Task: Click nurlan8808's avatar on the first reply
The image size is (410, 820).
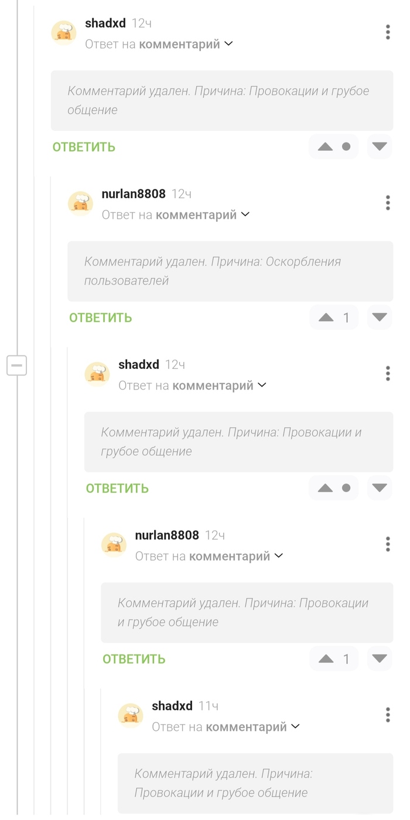Action: [80, 203]
